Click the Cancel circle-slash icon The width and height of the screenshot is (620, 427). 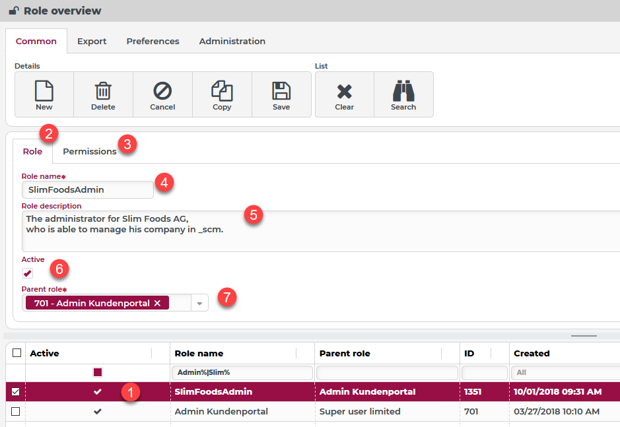[x=162, y=91]
